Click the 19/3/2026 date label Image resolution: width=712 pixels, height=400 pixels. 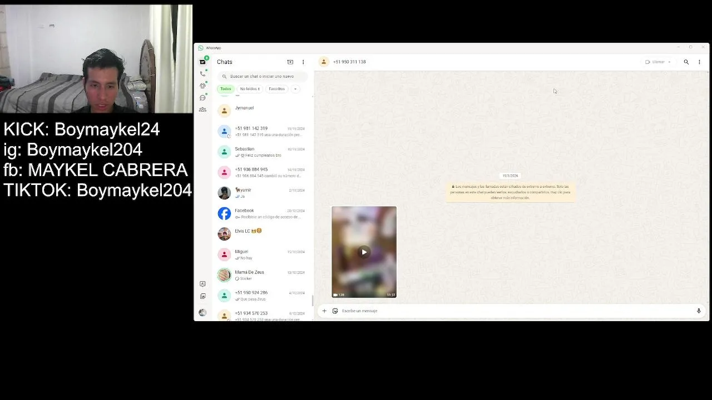510,176
